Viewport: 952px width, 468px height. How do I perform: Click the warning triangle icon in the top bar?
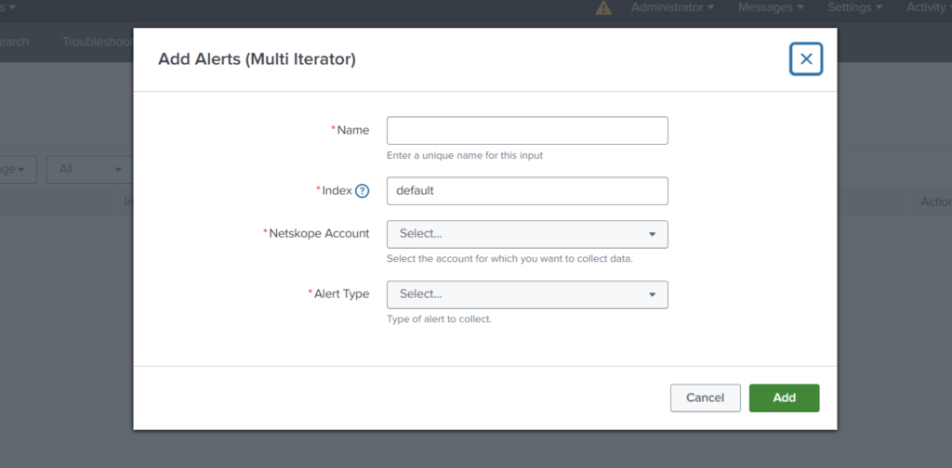[x=603, y=7]
